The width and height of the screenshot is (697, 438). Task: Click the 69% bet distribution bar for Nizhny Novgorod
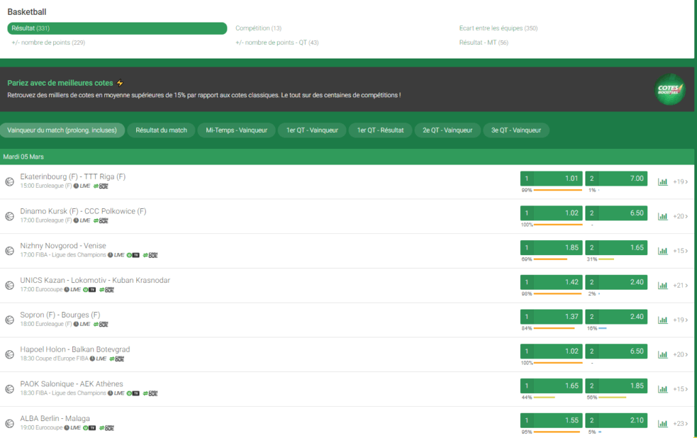click(550, 259)
